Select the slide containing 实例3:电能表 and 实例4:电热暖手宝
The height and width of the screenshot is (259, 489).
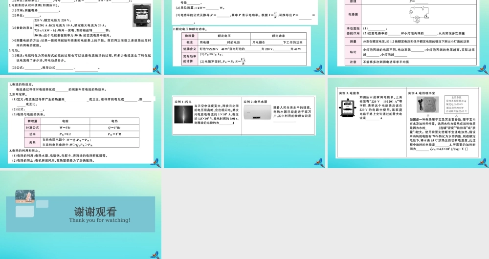tap(408, 123)
